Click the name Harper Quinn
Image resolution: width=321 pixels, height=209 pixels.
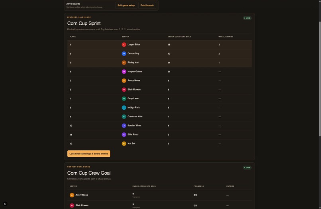pyautogui.click(x=135, y=71)
